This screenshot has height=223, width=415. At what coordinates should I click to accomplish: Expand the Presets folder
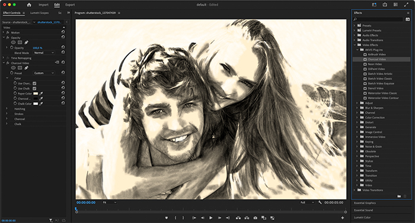[x=355, y=25]
